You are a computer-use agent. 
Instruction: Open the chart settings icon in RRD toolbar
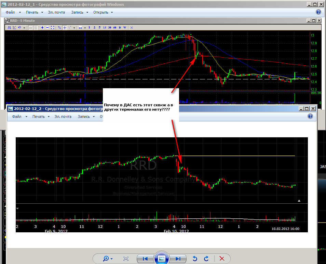pyautogui.click(x=9, y=28)
